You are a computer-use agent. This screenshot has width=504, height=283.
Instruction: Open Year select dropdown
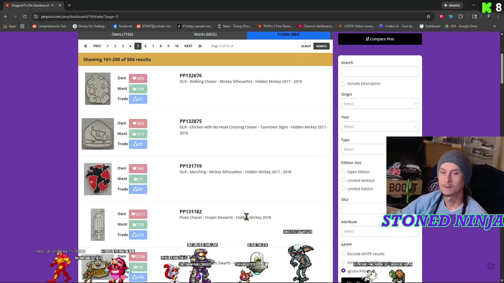[380, 127]
